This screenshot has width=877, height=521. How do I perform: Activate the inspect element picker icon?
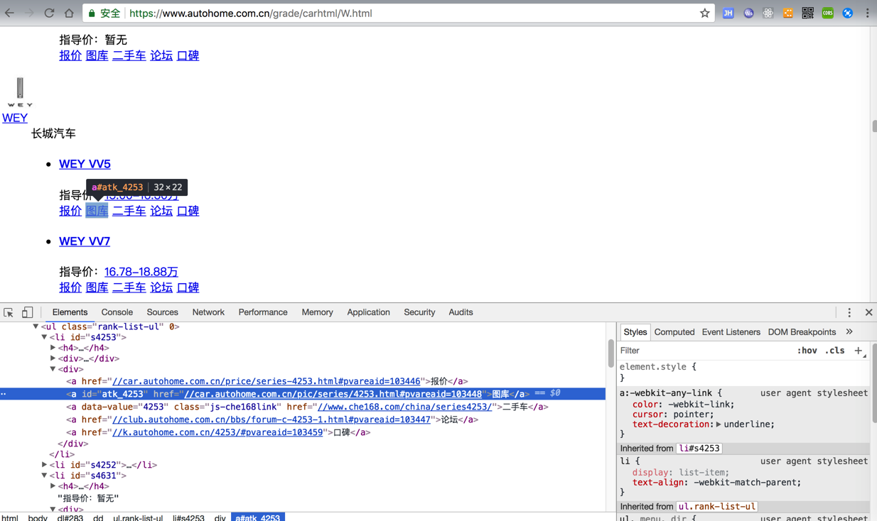tap(9, 312)
